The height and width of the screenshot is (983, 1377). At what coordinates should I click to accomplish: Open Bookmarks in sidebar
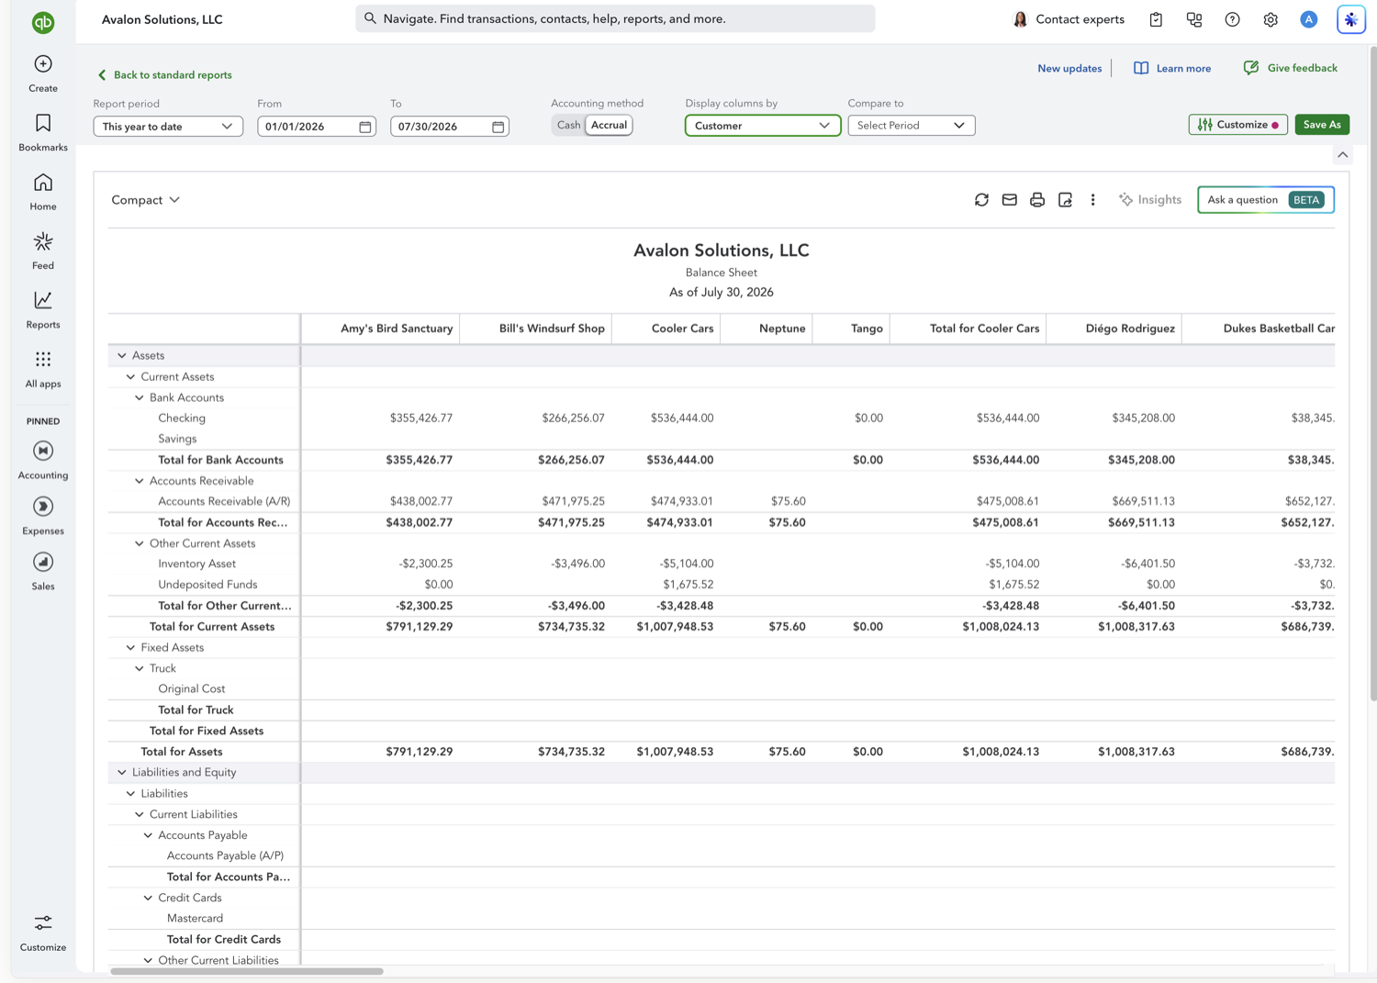[42, 133]
